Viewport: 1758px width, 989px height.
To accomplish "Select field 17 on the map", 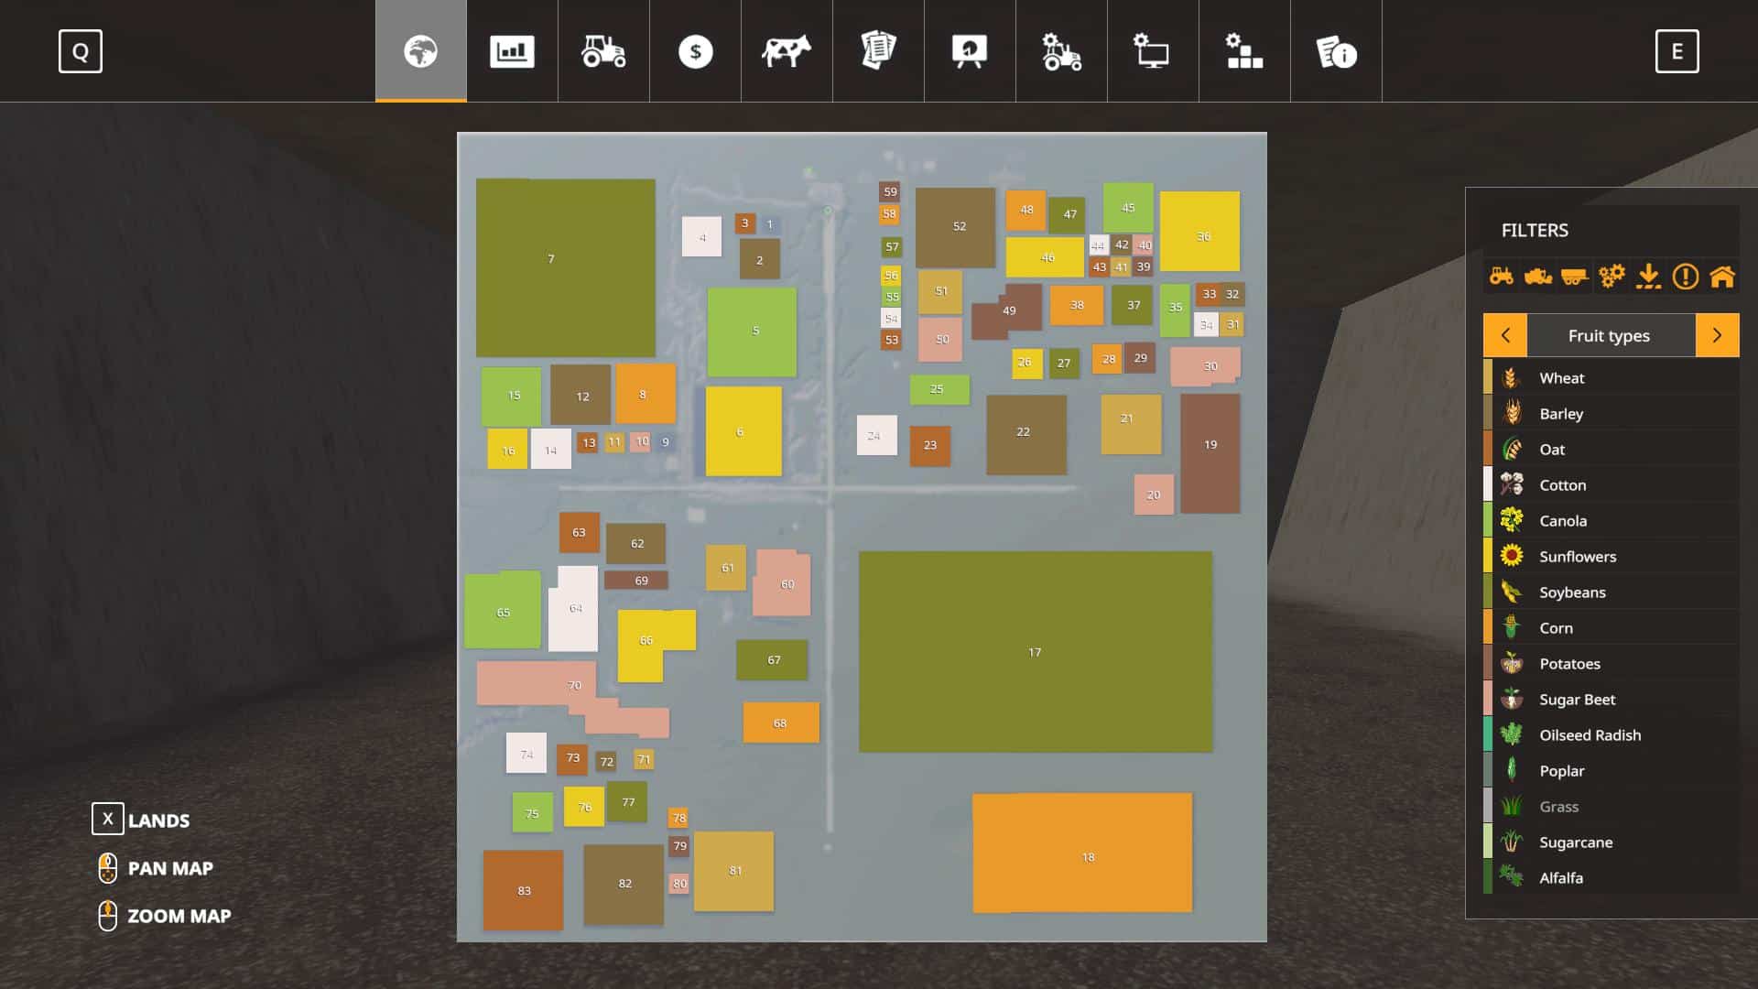I will 1035,652.
